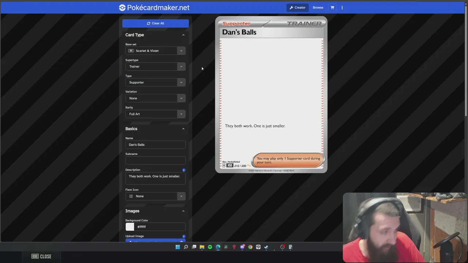Screen dimensions: 468x263
Task: Open Calculator from the taskbar
Action: (x=290, y=247)
